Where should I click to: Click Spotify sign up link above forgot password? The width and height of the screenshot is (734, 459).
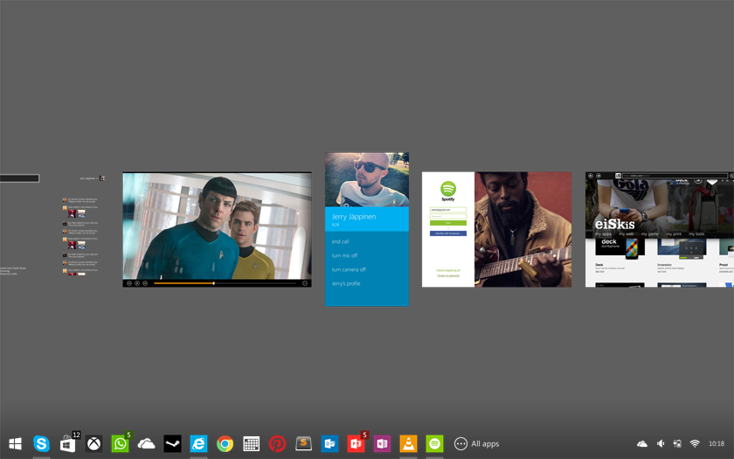pyautogui.click(x=448, y=271)
